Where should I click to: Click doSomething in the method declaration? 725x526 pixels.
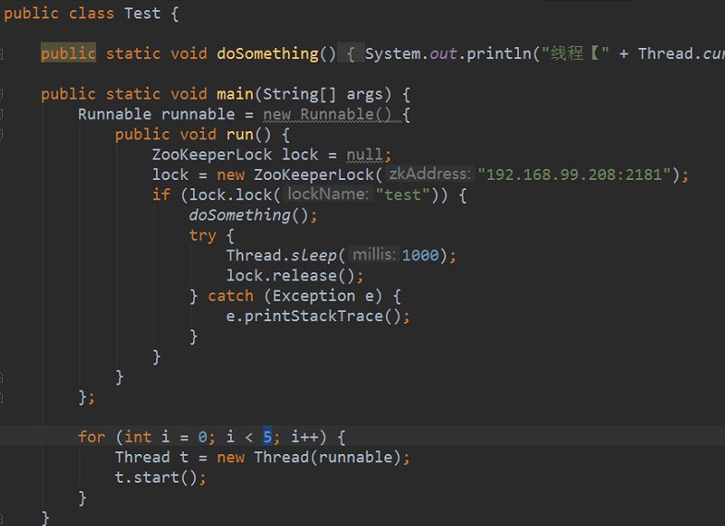tap(267, 54)
